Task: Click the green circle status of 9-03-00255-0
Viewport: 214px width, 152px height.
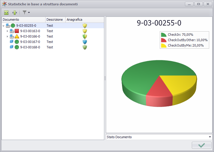Action: (13, 26)
